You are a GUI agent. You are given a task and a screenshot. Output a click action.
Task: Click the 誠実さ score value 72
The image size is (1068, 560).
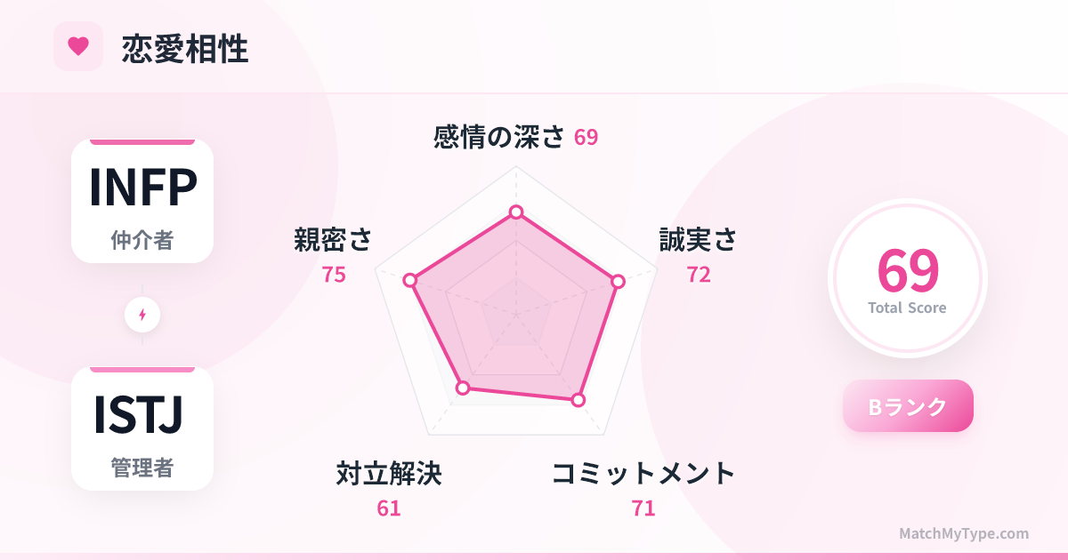(699, 275)
